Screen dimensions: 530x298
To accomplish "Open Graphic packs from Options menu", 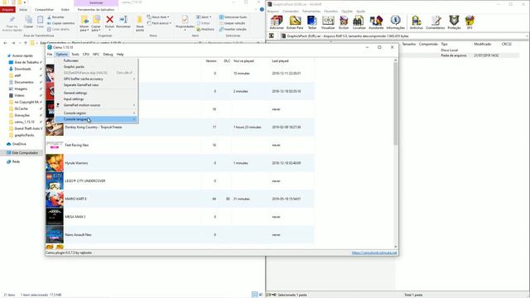I will 97,66.
